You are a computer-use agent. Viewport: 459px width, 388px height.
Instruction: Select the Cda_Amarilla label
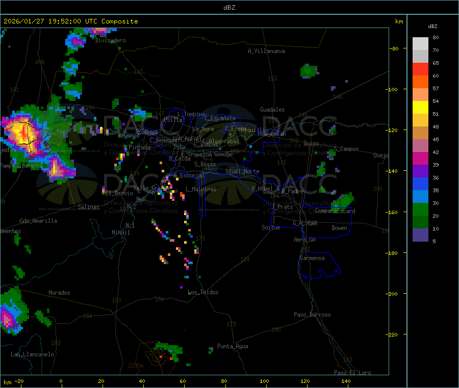[x=38, y=221]
